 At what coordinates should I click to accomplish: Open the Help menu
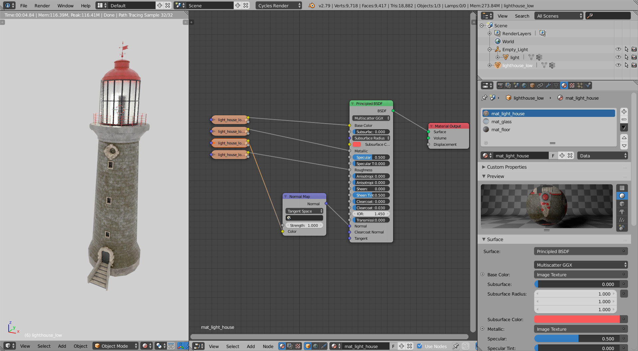tap(86, 6)
